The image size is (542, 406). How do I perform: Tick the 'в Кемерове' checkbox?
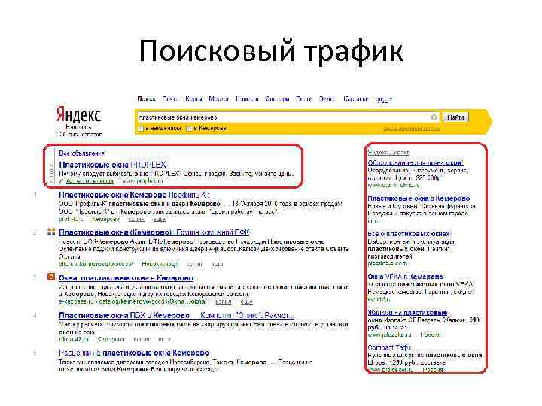coord(189,129)
